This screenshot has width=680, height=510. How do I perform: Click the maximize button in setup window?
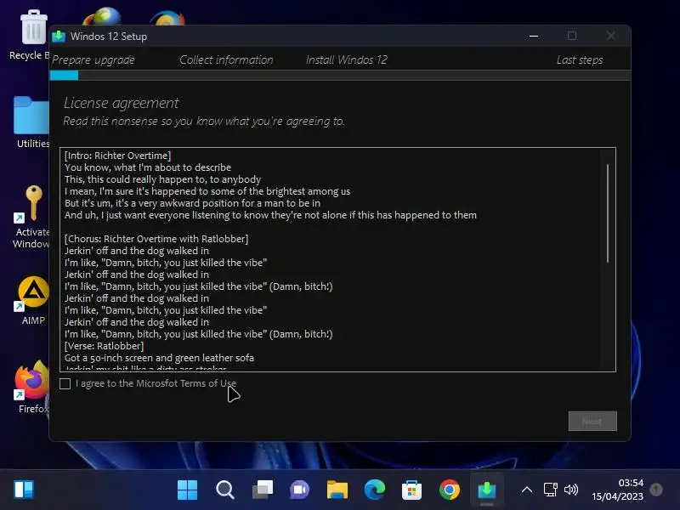point(572,36)
